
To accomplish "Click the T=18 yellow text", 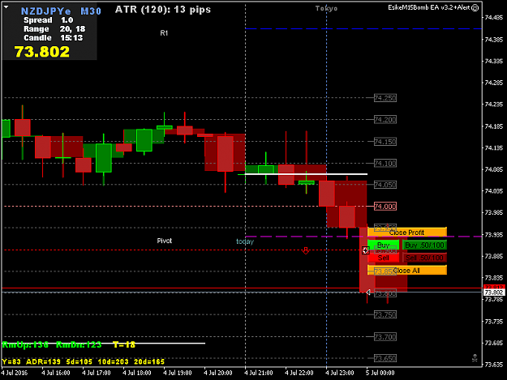I will click(124, 345).
